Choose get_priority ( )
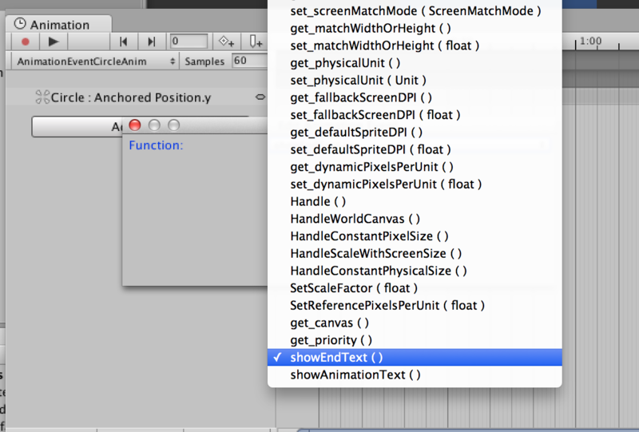Screen dimensions: 639x432 coord(415,340)
